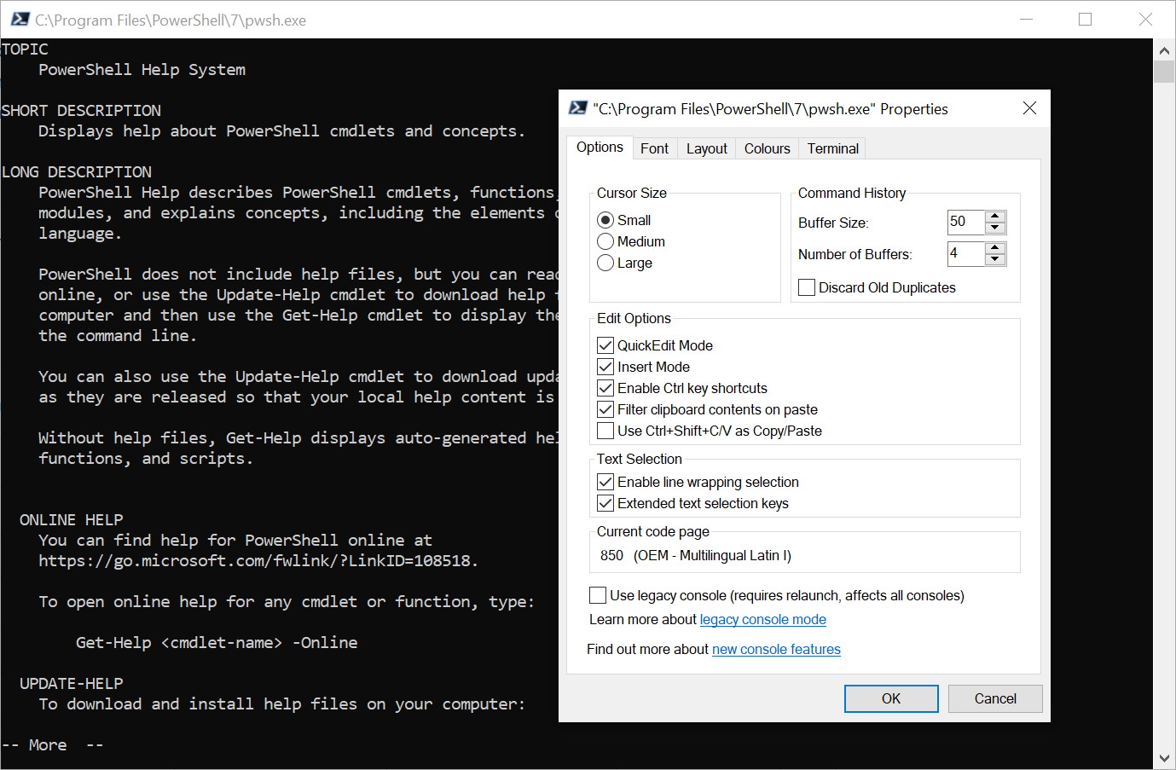Disable QuickEdit Mode
Viewport: 1176px width, 770px height.
[605, 344]
